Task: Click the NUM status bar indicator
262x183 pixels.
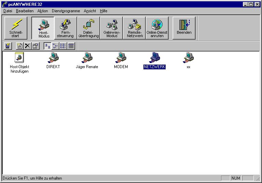Action: click(x=236, y=178)
